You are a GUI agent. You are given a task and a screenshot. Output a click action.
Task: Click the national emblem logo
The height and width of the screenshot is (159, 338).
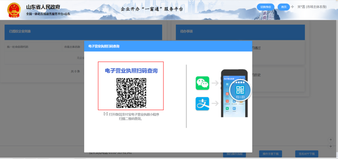click(14, 10)
